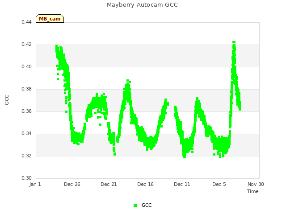Click the Dec 16 x-axis label
The width and height of the screenshot is (286, 214).
(145, 184)
